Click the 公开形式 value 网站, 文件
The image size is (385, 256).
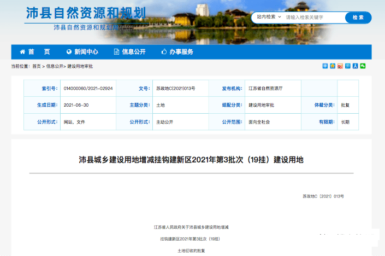[x=74, y=122]
